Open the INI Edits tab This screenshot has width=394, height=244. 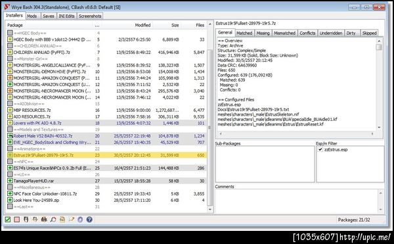pyautogui.click(x=66, y=16)
